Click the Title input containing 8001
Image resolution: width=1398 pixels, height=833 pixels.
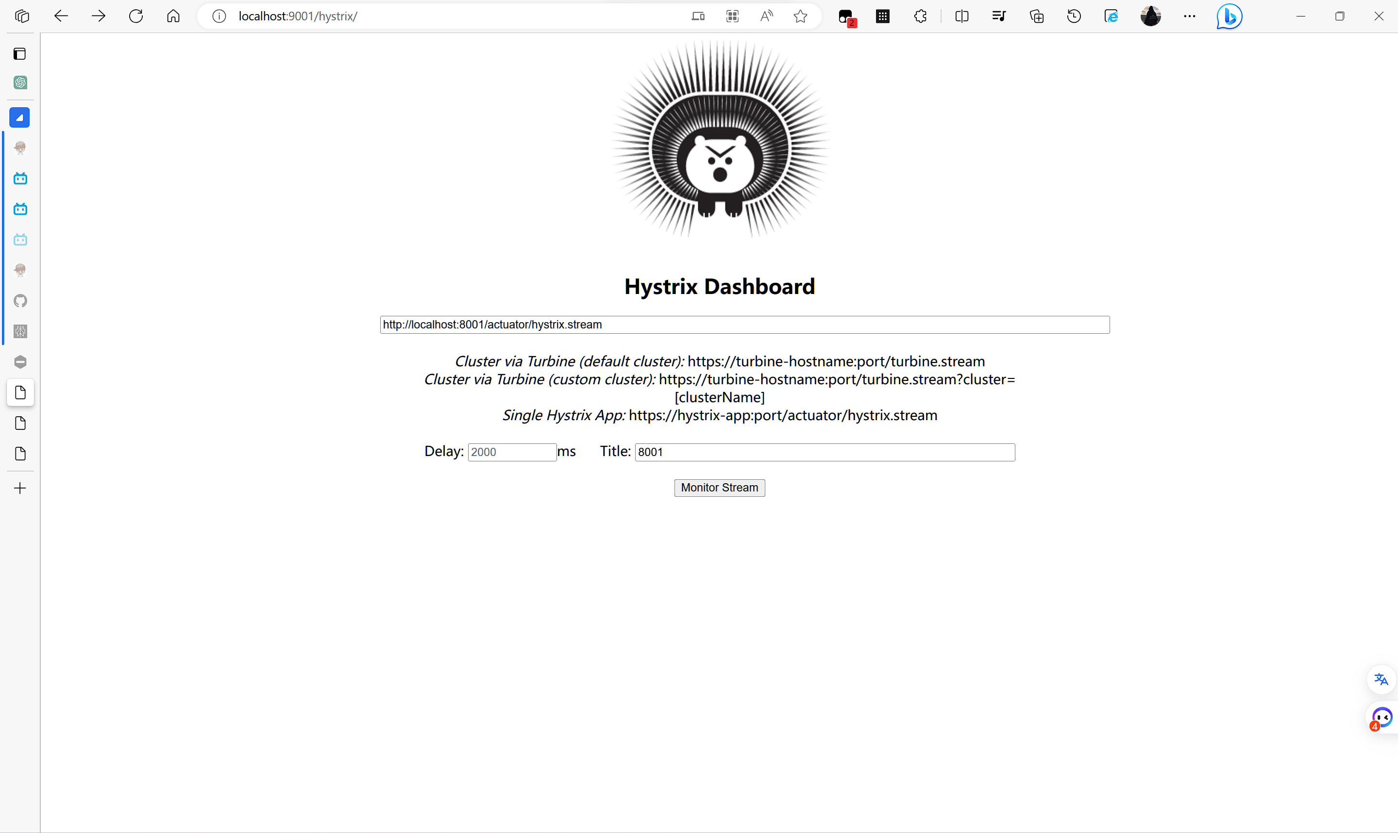point(824,452)
